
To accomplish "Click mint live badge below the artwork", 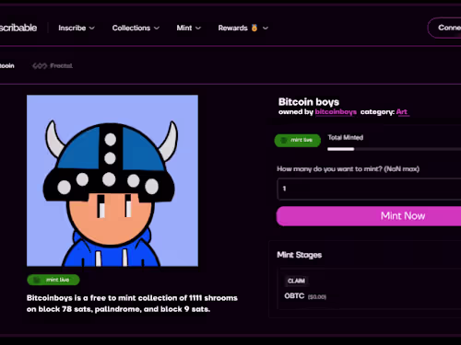I will click(x=53, y=280).
